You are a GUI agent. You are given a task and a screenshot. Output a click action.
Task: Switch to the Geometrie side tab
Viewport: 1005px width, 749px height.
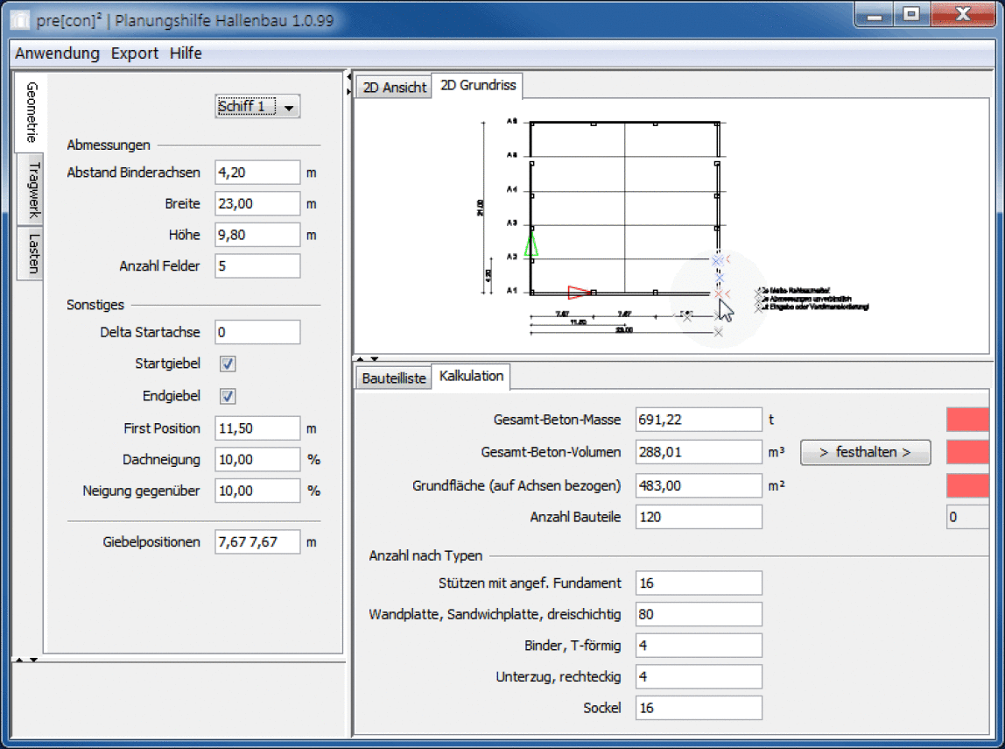point(32,112)
